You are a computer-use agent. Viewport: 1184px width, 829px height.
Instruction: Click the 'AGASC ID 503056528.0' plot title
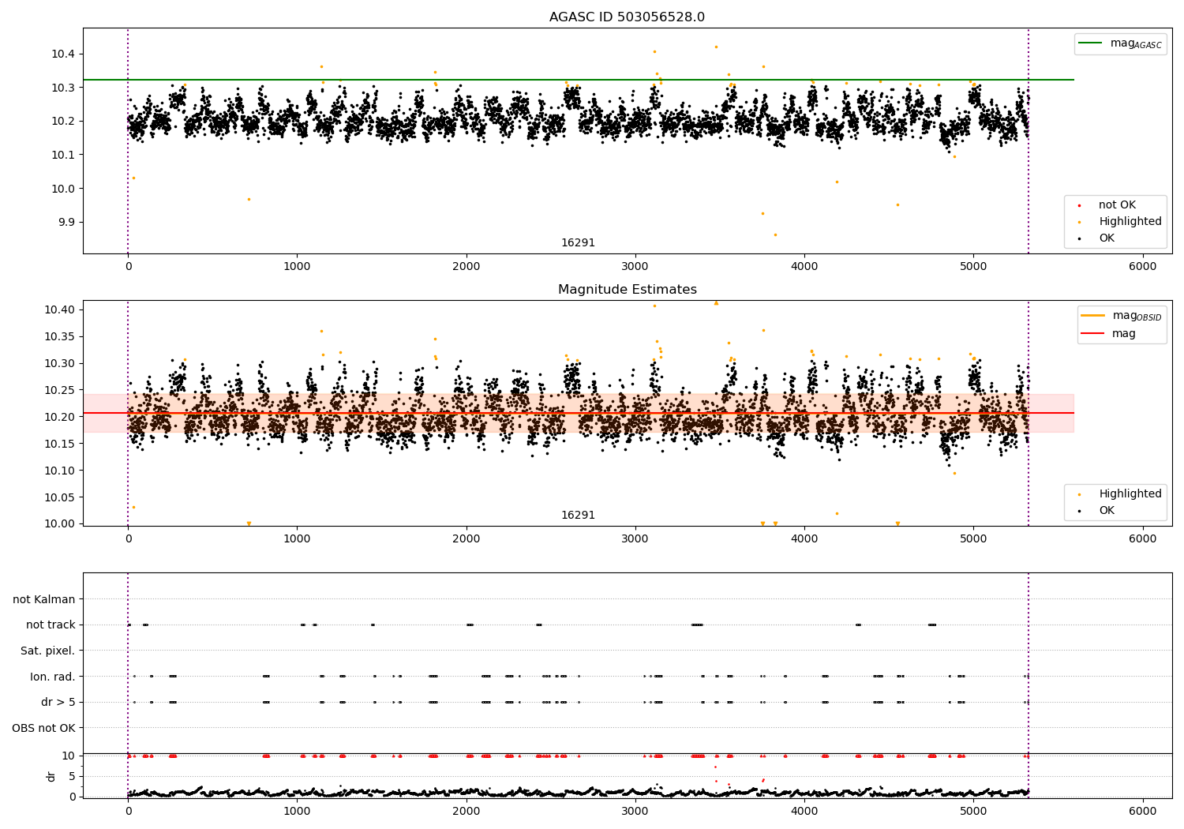627,17
